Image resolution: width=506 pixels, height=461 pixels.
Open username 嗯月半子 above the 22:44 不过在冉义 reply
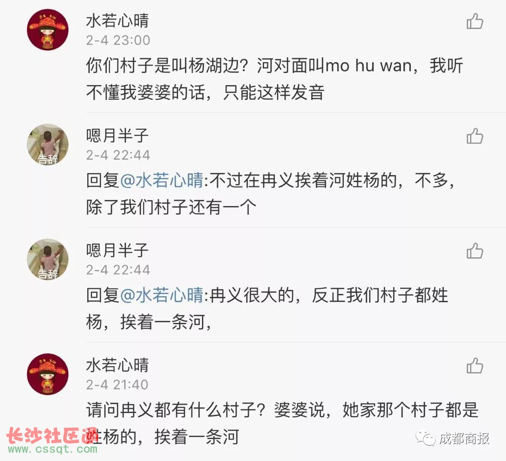pos(117,135)
